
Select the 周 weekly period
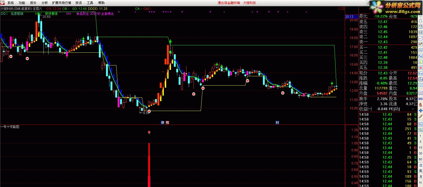420,171
